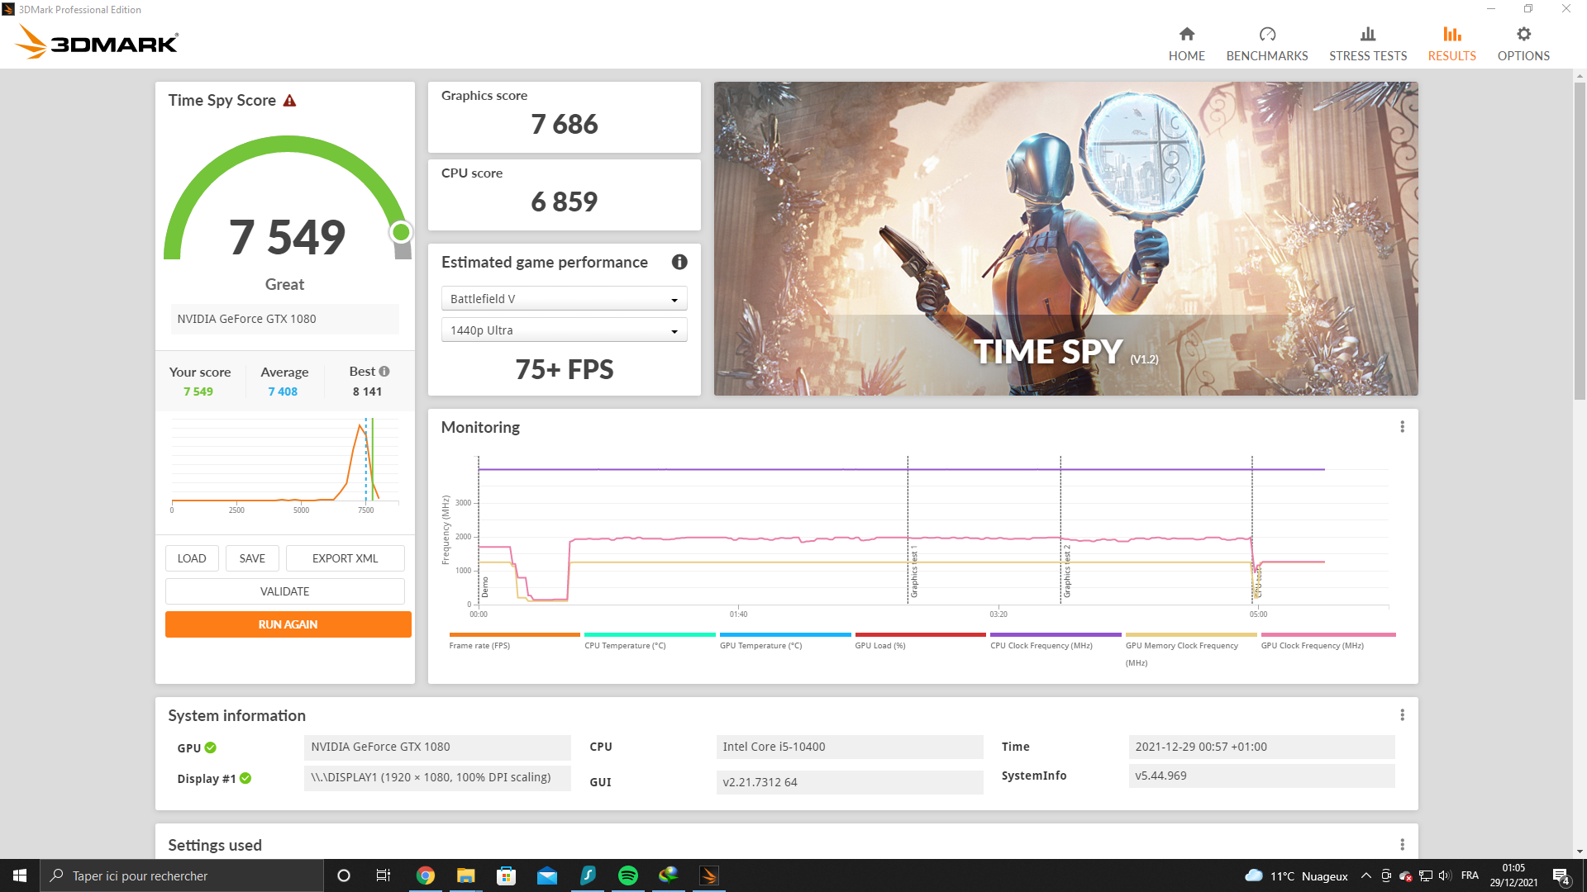Click the Time Spy benchmark banner image
Image resolution: width=1587 pixels, height=892 pixels.
(x=1065, y=238)
